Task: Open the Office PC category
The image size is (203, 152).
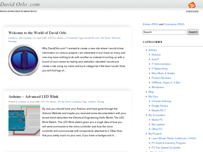Action: [x=157, y=129]
